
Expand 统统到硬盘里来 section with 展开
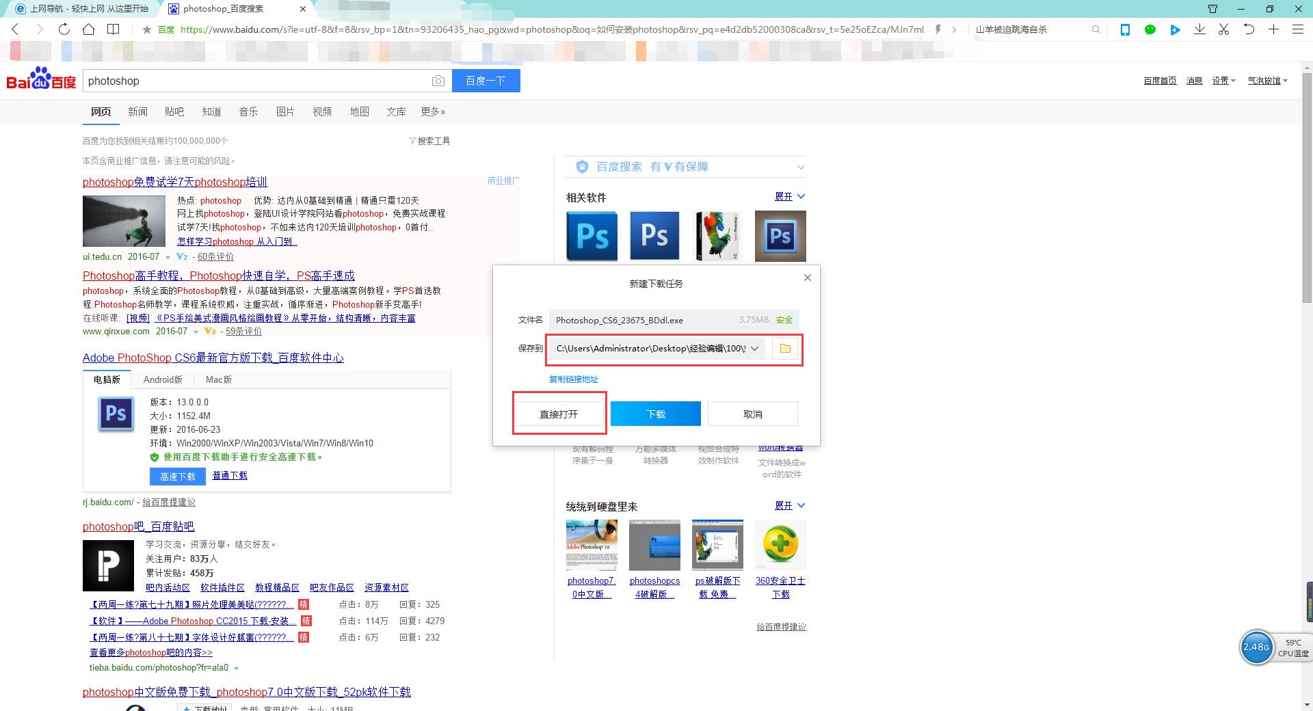point(790,506)
